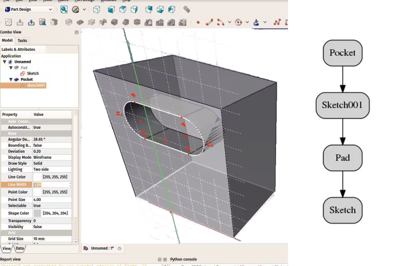The image size is (396, 266).
Task: Open the Arc tool dropdown arrow
Action: click(229, 22)
